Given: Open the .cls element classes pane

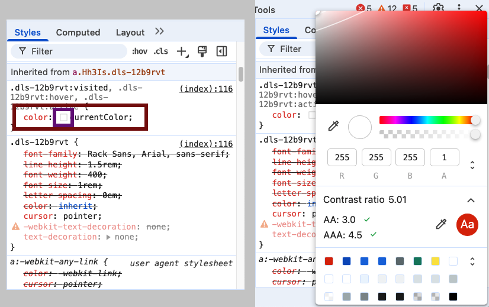Looking at the screenshot, I should [160, 51].
